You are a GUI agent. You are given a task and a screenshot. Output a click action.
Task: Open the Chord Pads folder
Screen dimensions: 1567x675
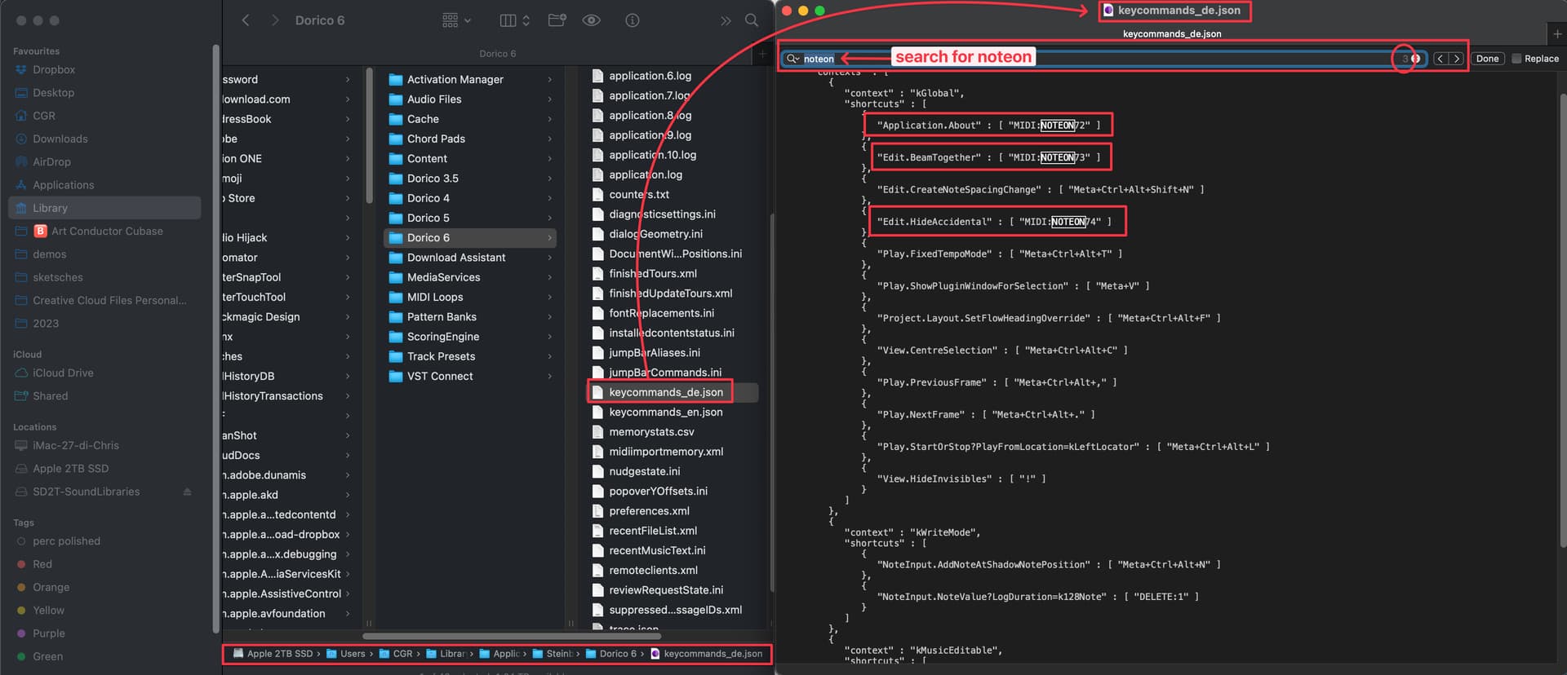point(436,139)
